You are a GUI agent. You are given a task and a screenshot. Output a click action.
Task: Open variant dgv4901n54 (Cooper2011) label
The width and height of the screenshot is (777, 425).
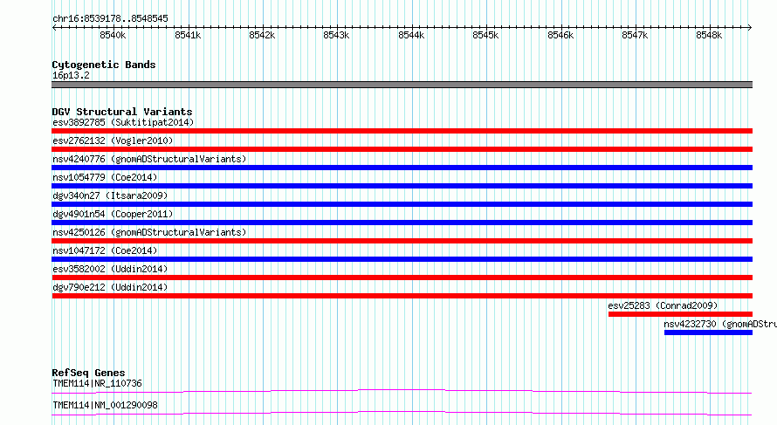tap(113, 214)
